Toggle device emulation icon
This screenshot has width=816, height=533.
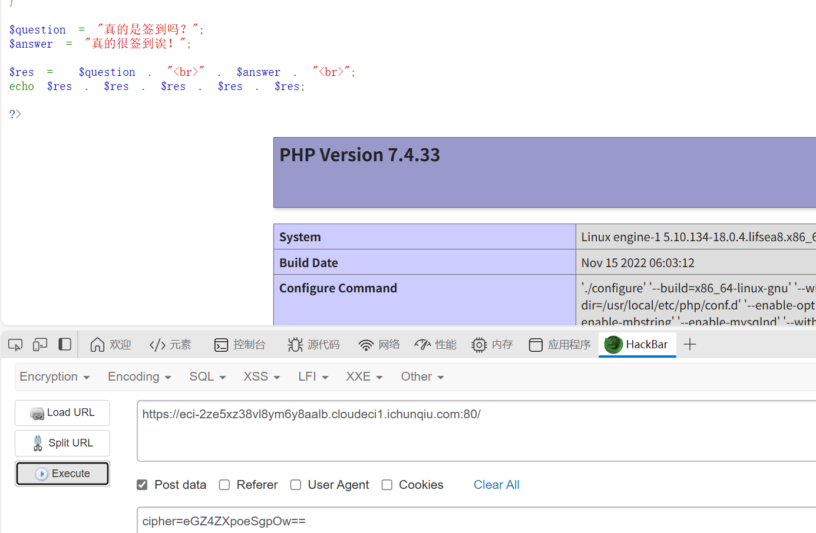[x=40, y=345]
